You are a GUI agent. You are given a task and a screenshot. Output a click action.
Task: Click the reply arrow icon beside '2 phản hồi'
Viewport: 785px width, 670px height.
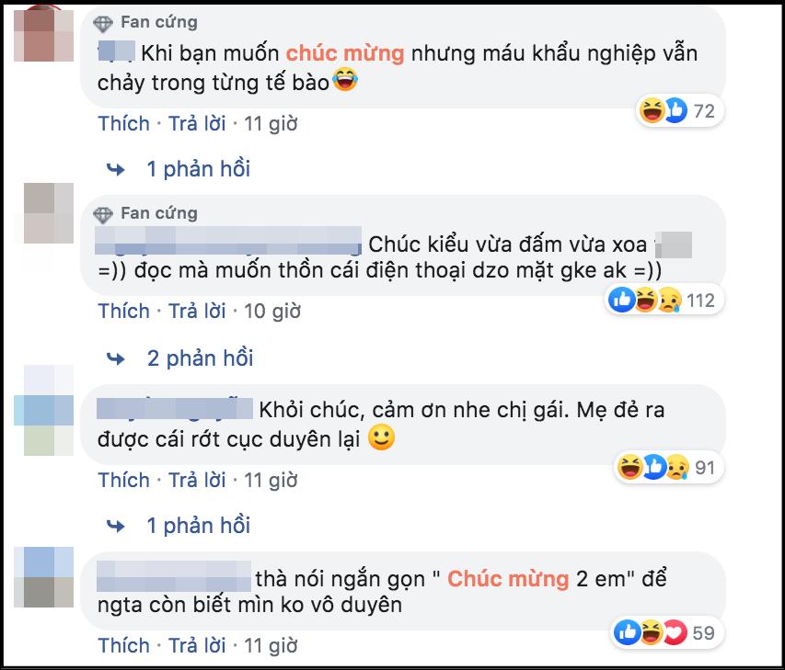click(x=116, y=358)
